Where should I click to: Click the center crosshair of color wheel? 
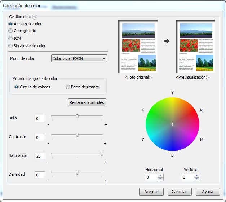click(x=172, y=124)
